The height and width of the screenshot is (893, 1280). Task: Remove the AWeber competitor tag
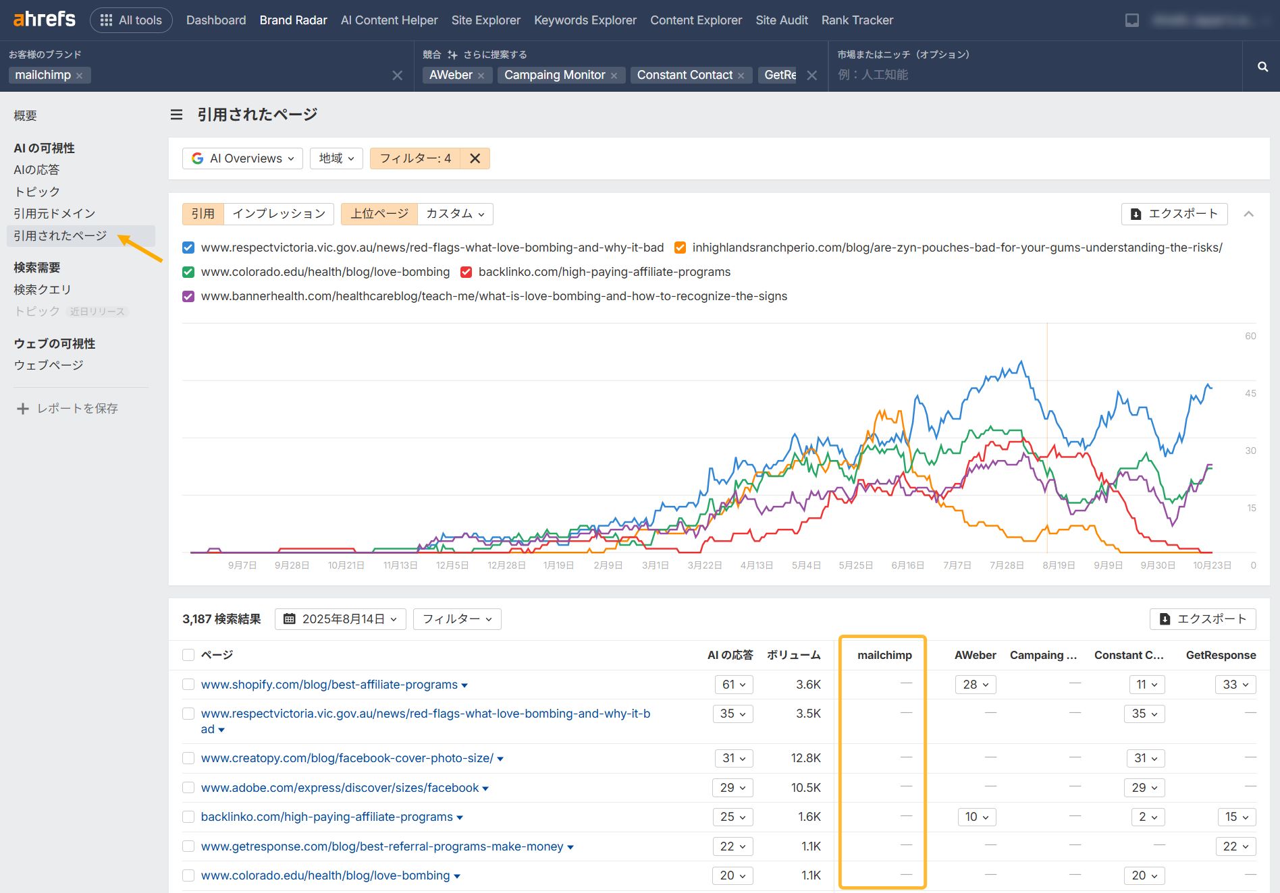coord(481,75)
